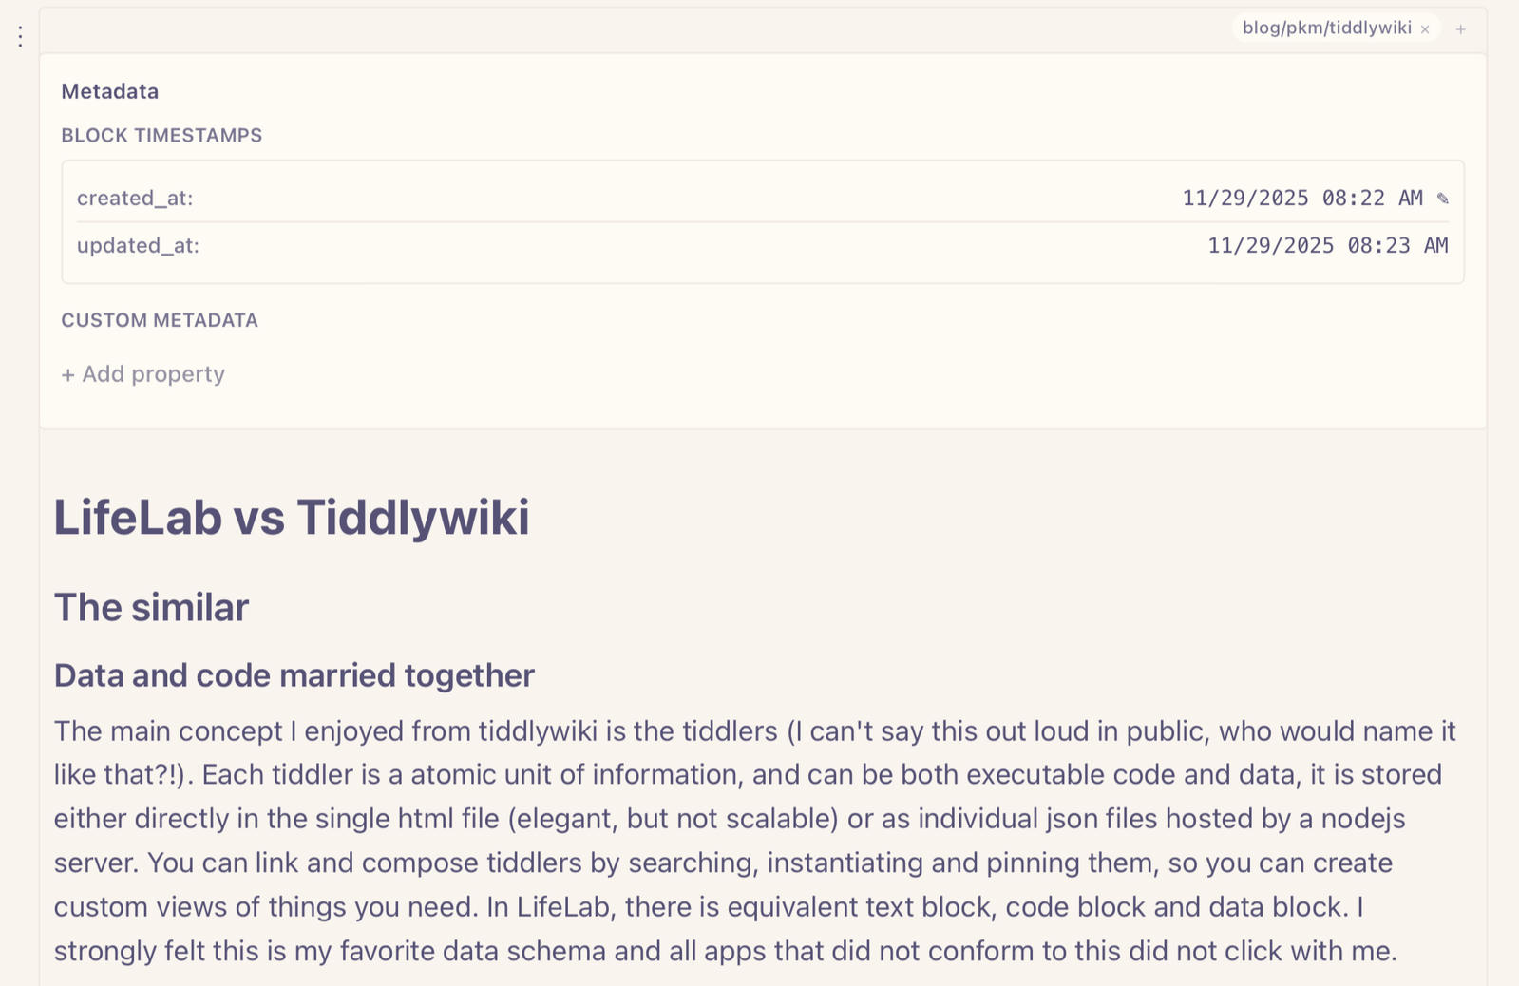Click the Metadata panel heading

click(x=110, y=91)
